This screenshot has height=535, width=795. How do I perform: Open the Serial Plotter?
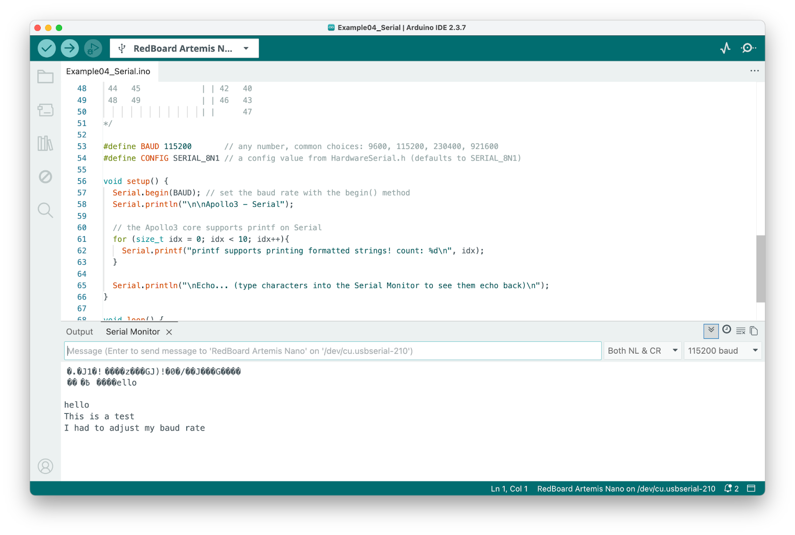[x=725, y=48]
